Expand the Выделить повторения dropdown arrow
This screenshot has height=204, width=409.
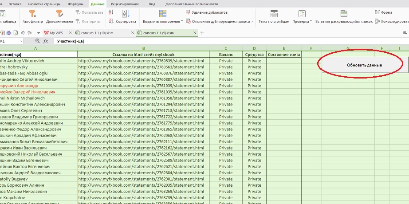(x=182, y=21)
